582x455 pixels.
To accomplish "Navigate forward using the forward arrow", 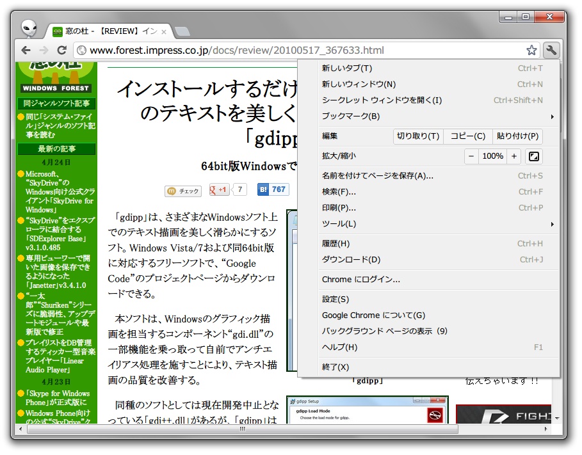I will pos(44,49).
